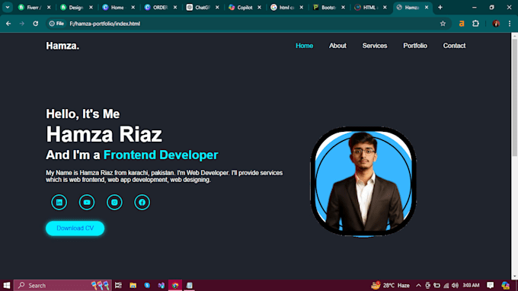Viewport: 518px width, 291px height.
Task: Click the page vertical scrollbar thumb
Action: tap(514, 97)
